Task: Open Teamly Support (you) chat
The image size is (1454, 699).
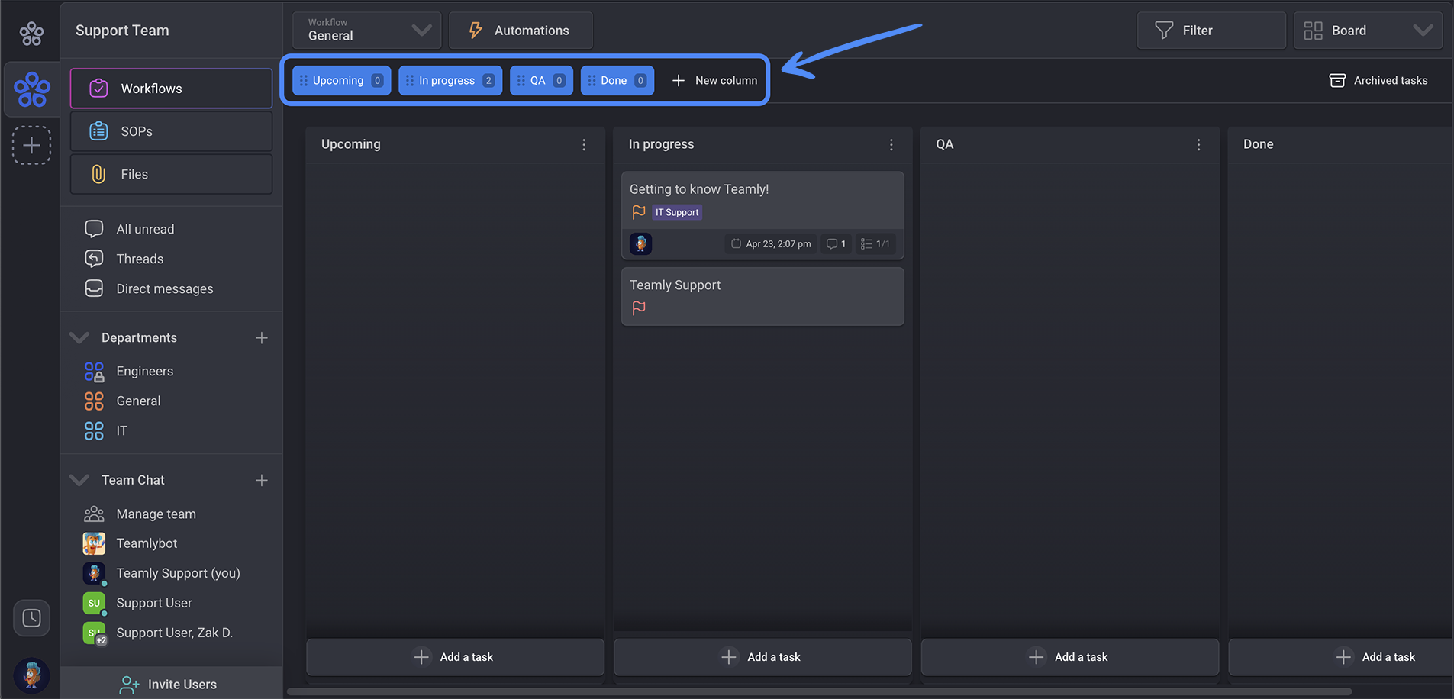Action: click(x=178, y=573)
